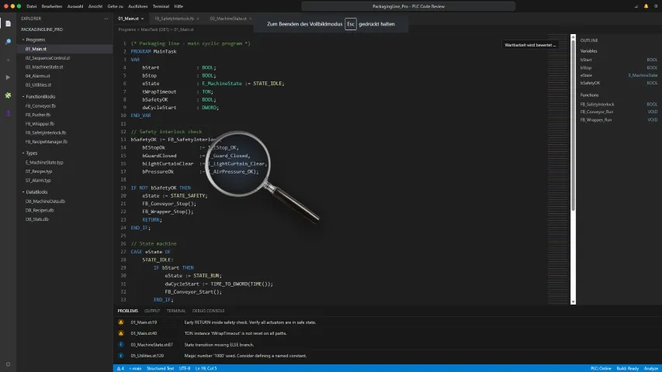662x372 pixels.
Task: Open the Bearbeiten menu
Action: [52, 6]
